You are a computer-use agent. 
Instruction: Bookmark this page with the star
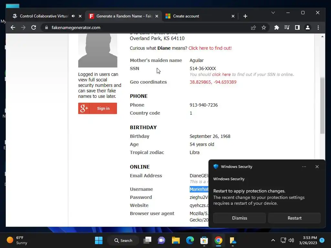click(264, 28)
